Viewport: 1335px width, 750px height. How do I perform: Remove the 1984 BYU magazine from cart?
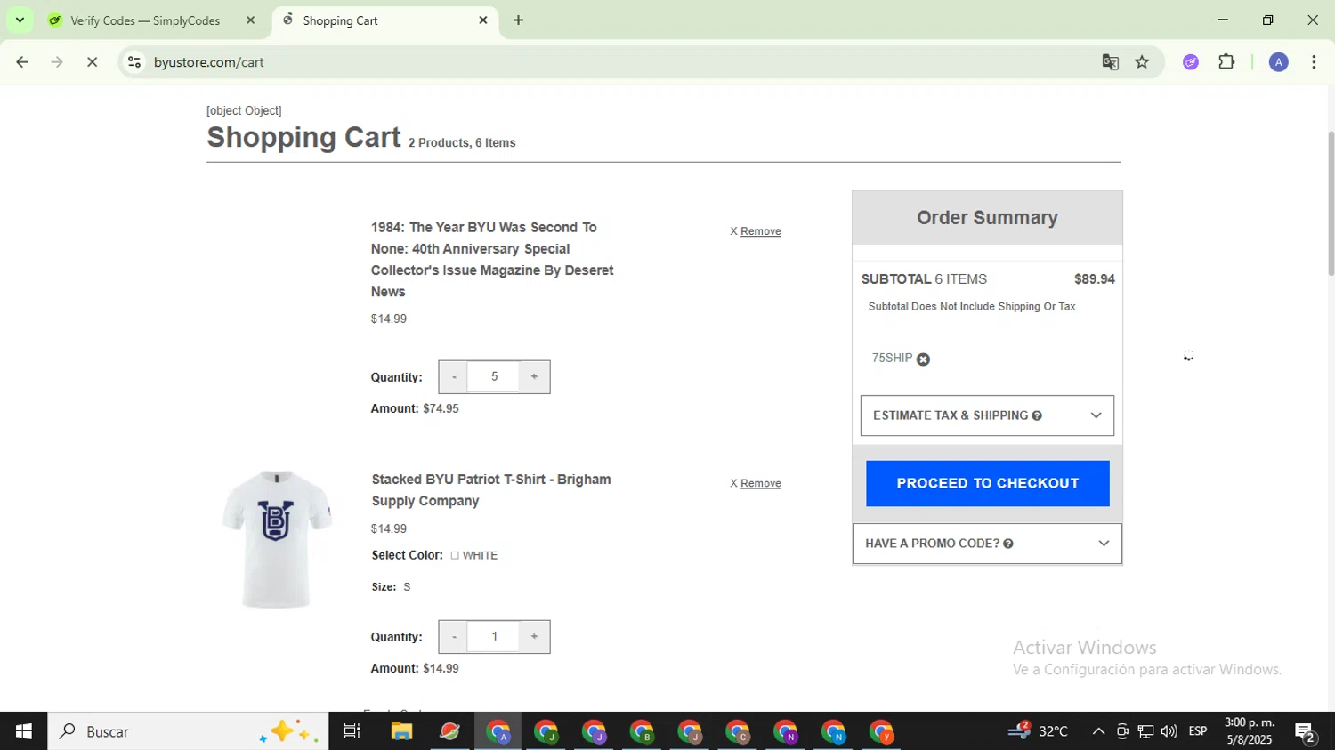pyautogui.click(x=760, y=231)
